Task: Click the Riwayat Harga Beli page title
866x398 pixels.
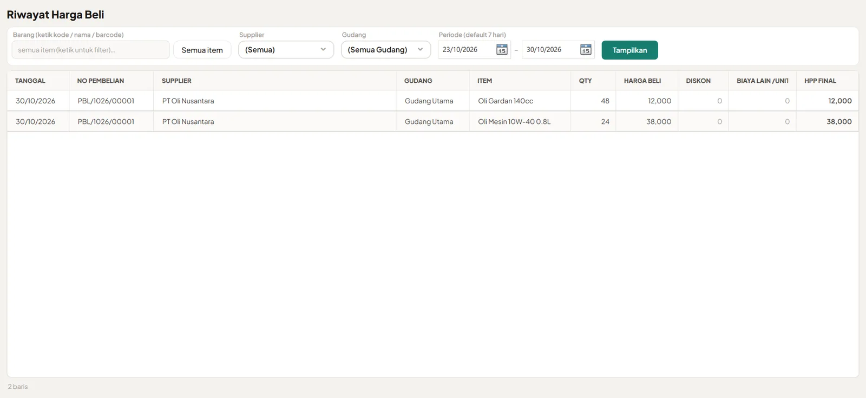Action: coord(55,15)
